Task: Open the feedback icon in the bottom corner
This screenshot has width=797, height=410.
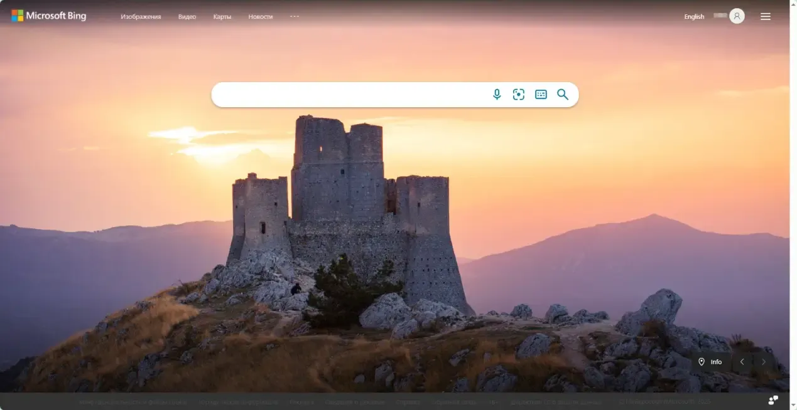Action: pyautogui.click(x=773, y=400)
